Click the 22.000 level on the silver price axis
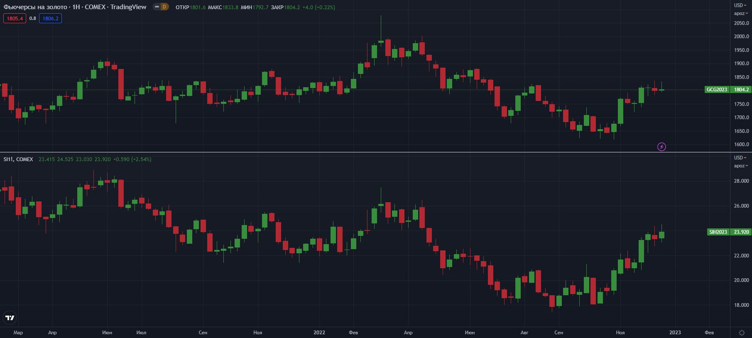Image resolution: width=752 pixels, height=338 pixels. point(741,256)
